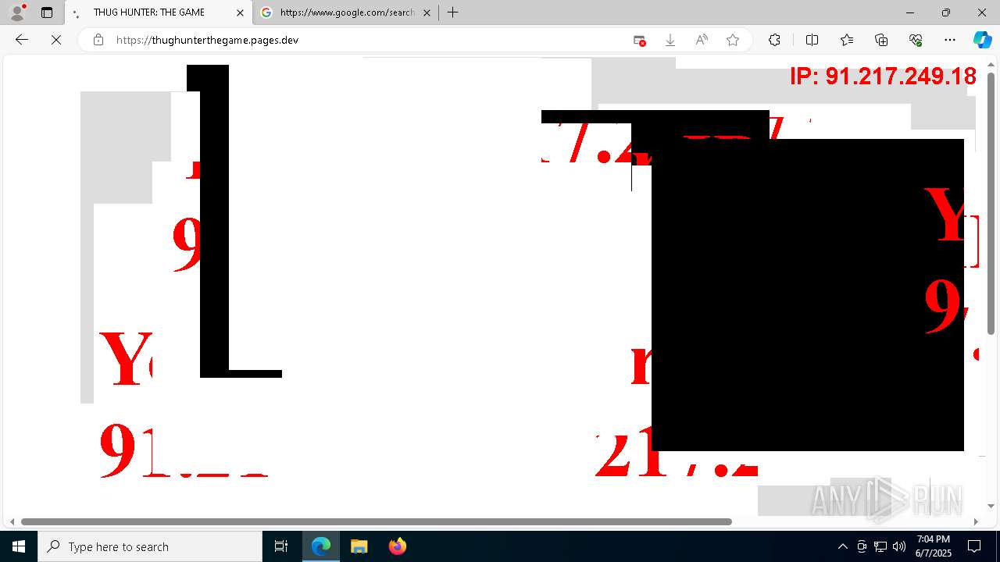Stop loading the page

pos(56,40)
